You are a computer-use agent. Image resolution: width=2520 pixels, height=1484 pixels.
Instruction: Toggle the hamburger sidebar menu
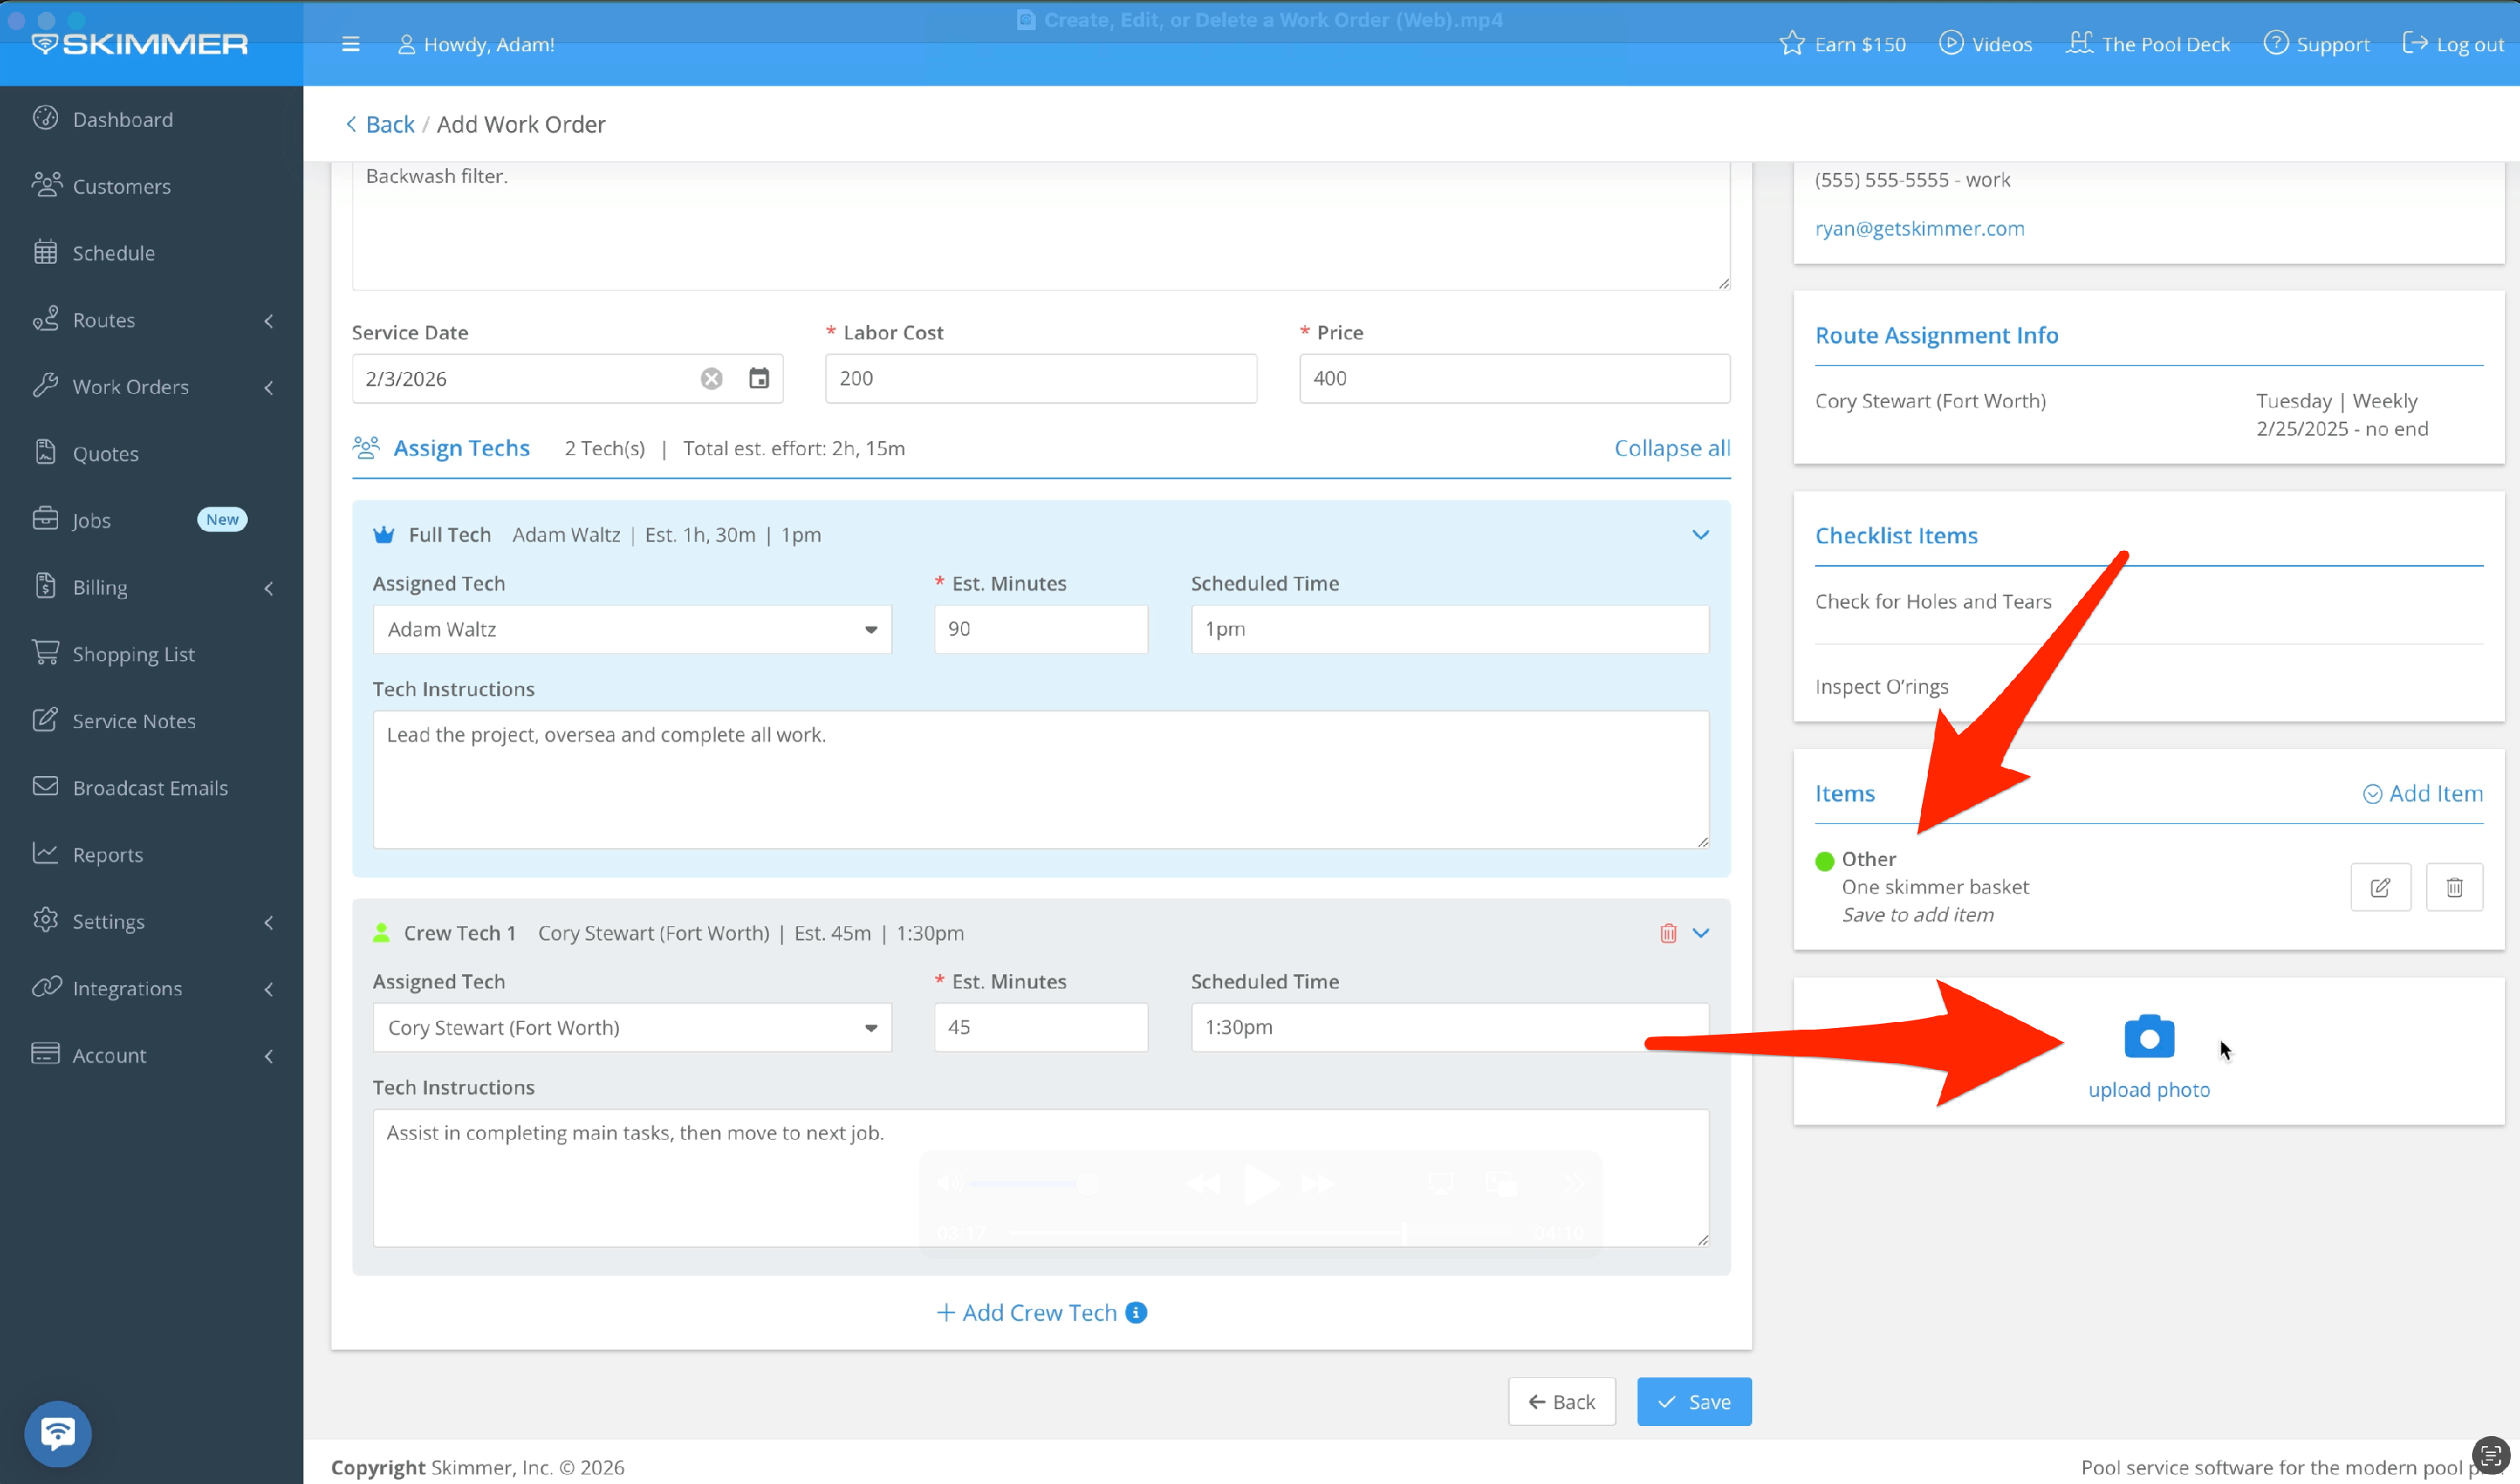[x=350, y=44]
